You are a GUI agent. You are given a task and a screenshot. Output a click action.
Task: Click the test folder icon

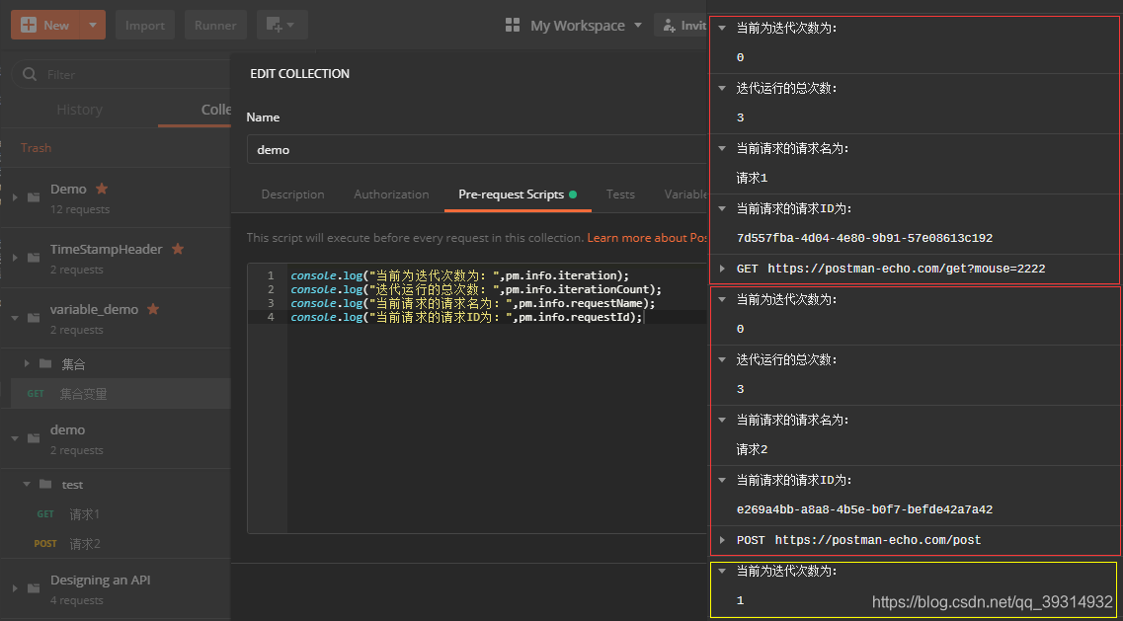45,484
